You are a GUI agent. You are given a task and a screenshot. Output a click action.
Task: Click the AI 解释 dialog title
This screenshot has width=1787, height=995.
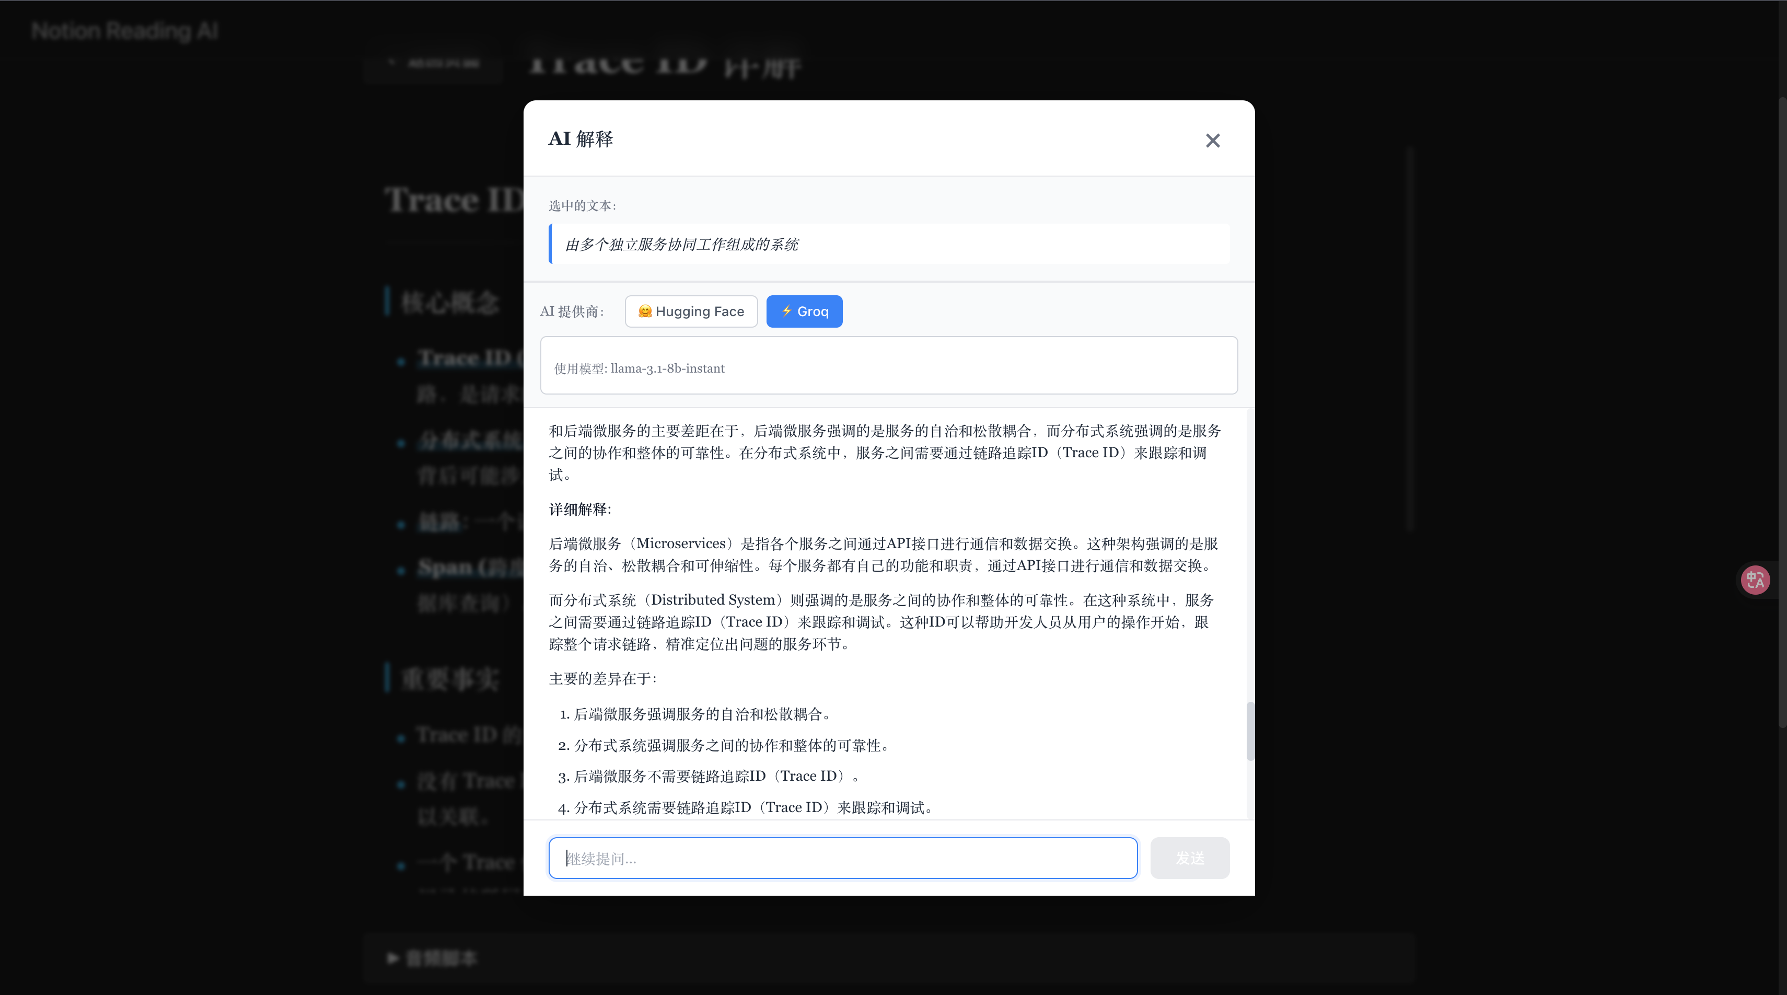tap(581, 139)
